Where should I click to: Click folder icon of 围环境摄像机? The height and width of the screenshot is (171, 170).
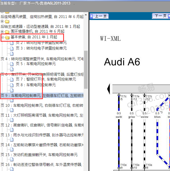pyautogui.click(x=7, y=32)
